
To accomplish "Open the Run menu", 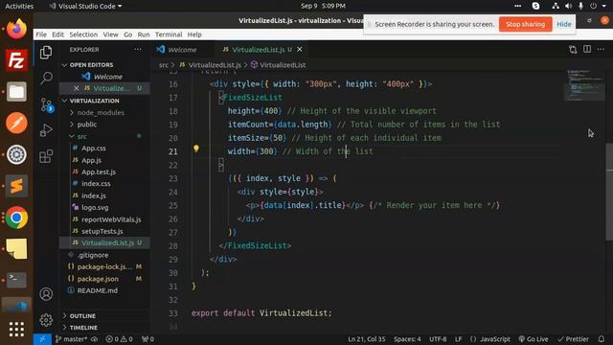I will 144,34.
